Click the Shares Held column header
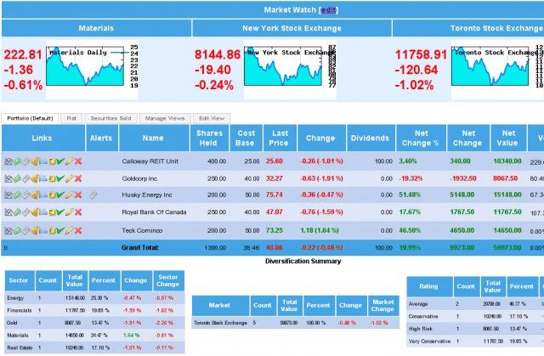This screenshot has height=356, width=544. (209, 138)
